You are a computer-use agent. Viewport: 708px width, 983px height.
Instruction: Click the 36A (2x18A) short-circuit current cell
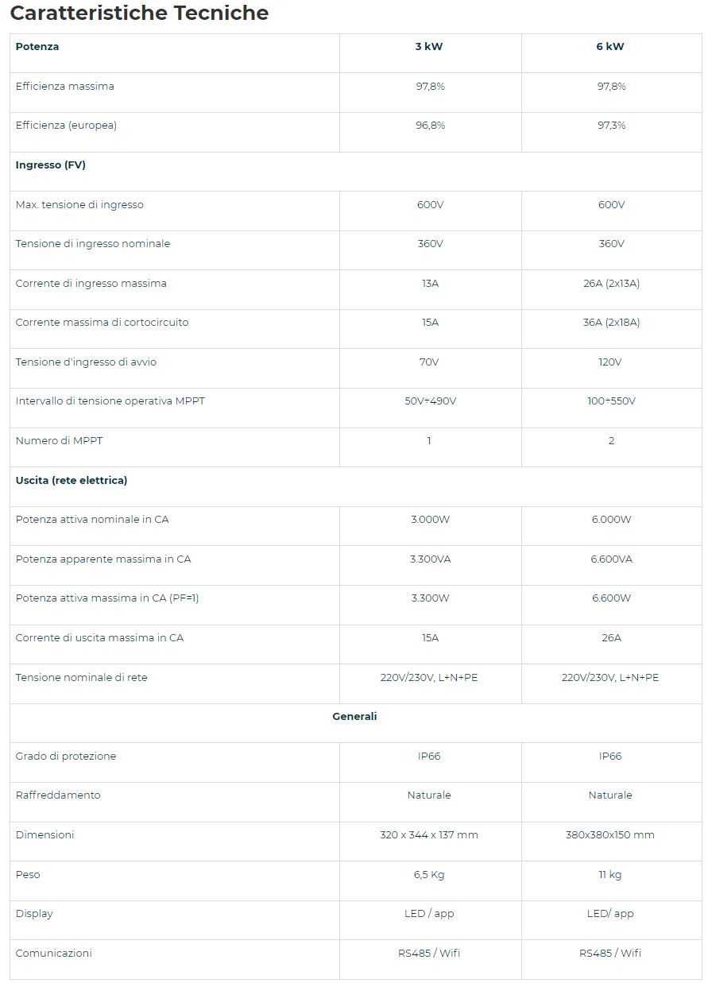click(611, 323)
